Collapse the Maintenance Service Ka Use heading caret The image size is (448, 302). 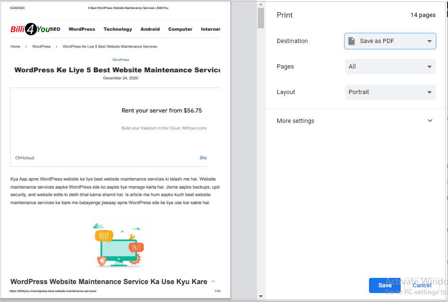point(213,282)
